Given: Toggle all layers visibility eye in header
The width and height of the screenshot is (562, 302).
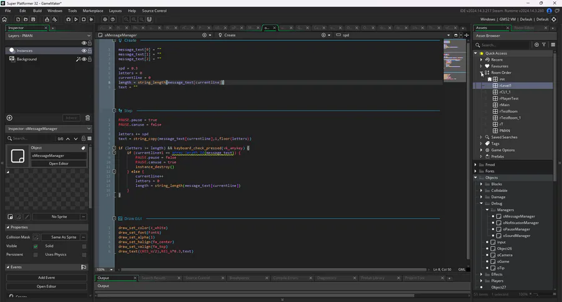Looking at the screenshot, I should tap(84, 43).
